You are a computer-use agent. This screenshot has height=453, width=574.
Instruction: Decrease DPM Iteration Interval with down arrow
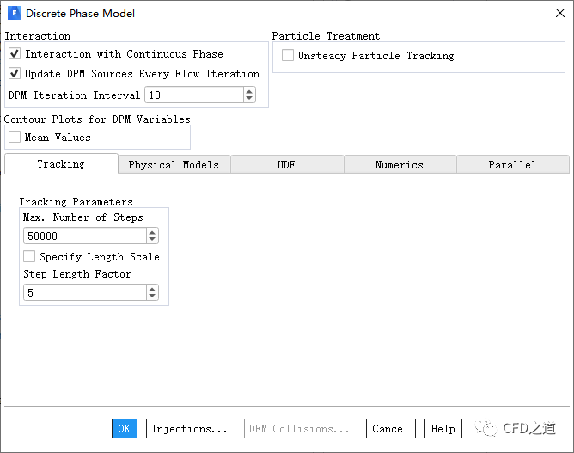click(x=249, y=99)
